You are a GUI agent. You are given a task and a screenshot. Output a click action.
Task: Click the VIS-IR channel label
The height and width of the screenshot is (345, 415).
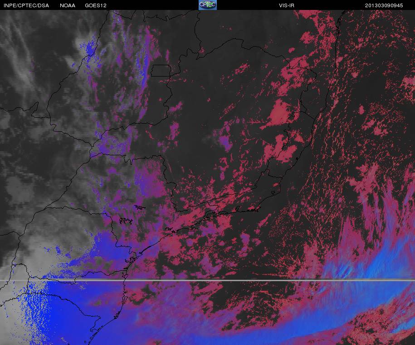click(x=286, y=5)
